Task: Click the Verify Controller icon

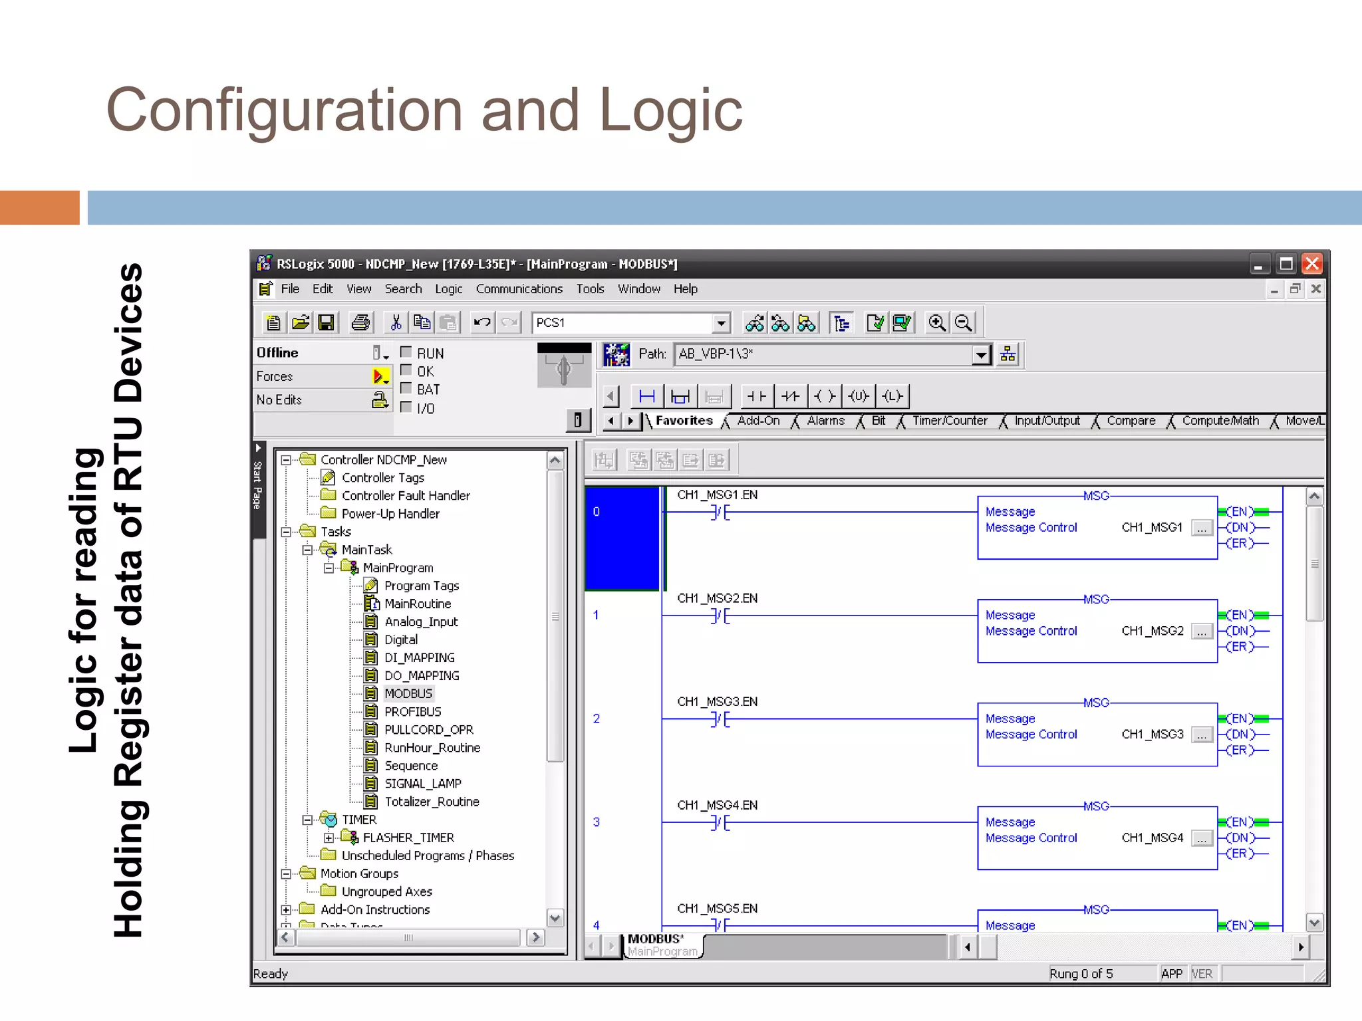Action: (x=902, y=323)
